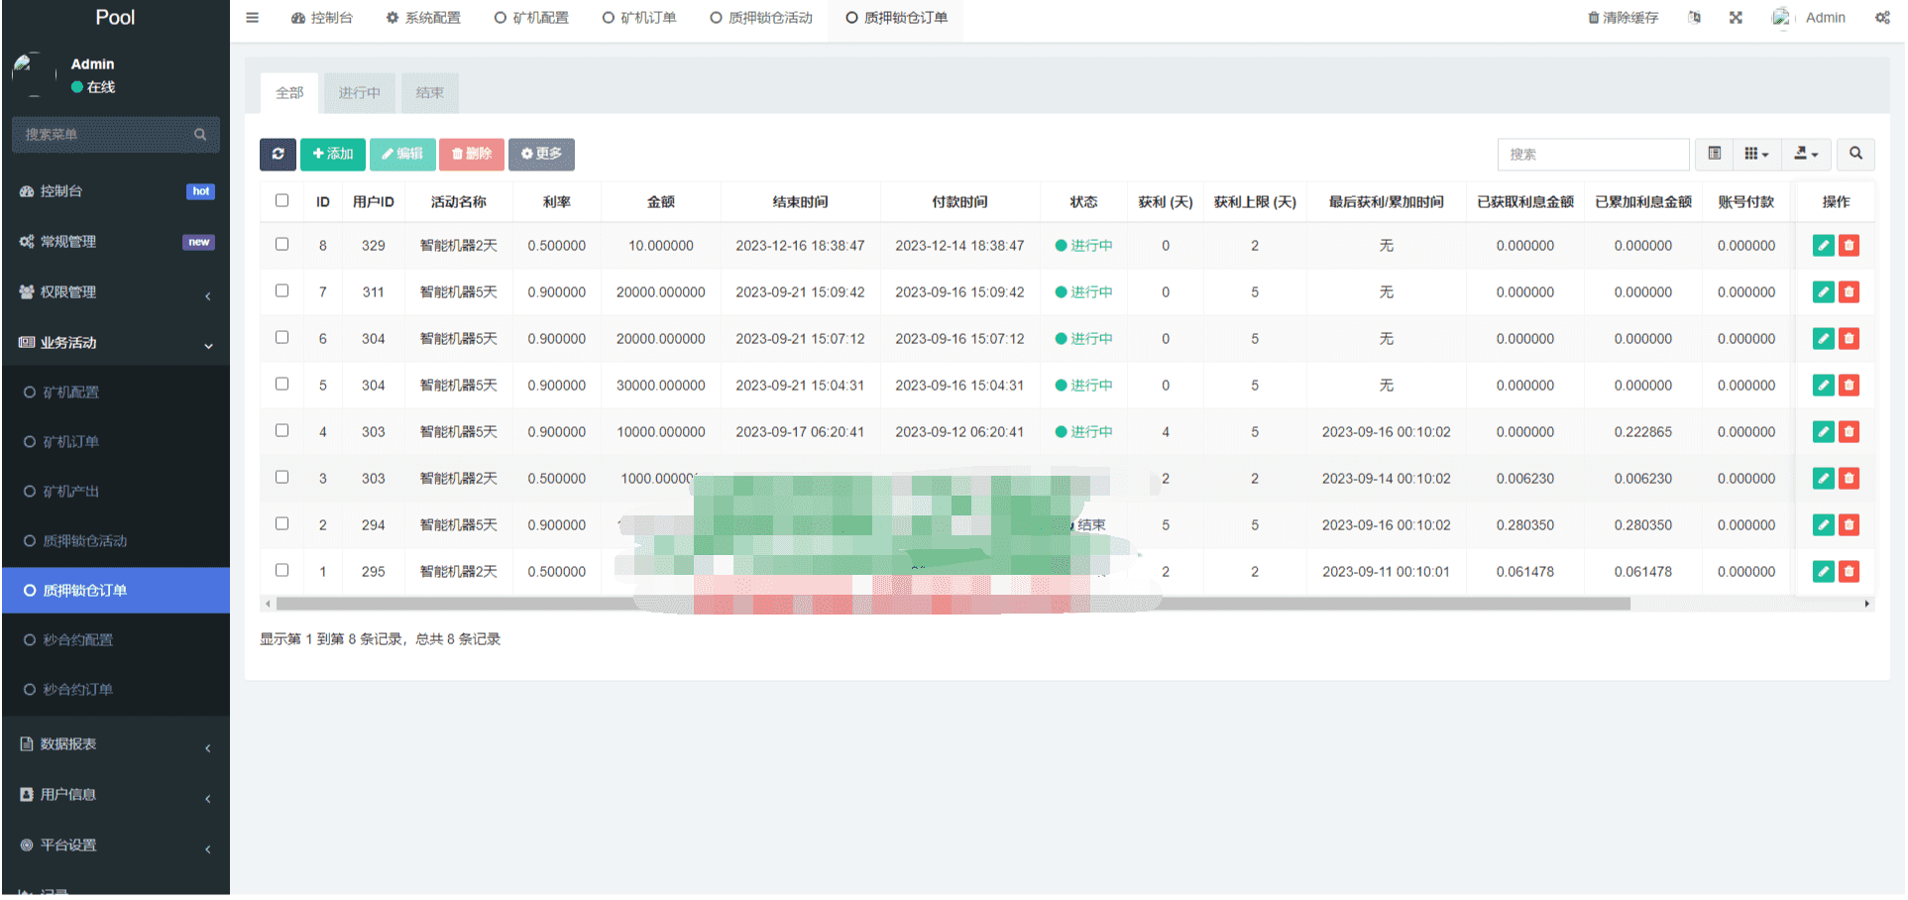Click the 清除缓存 link
Image resolution: width=1908 pixels, height=900 pixels.
pyautogui.click(x=1624, y=18)
